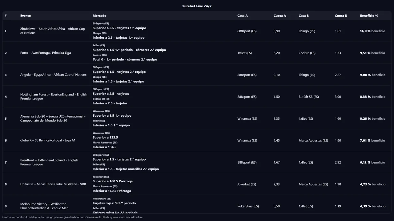Sort by the Casa B column header
Image resolution: width=394 pixels, height=221 pixels.
pyautogui.click(x=304, y=16)
